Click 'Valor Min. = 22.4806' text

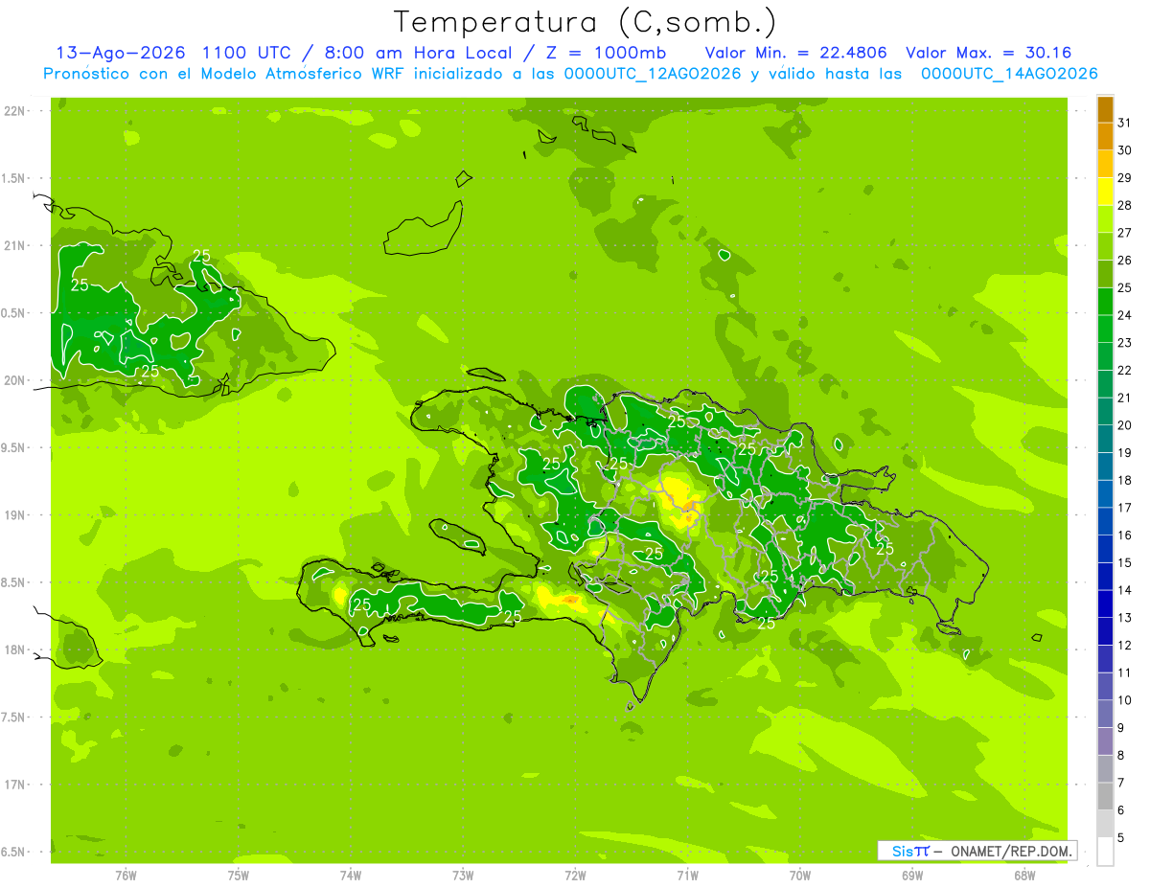796,53
